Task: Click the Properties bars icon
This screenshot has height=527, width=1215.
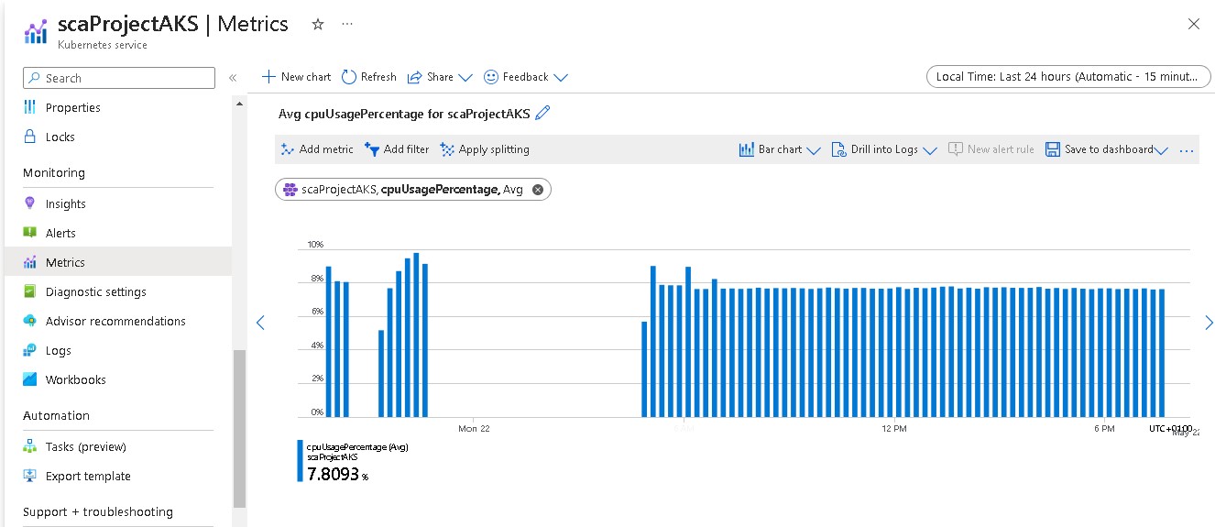Action: pyautogui.click(x=29, y=107)
